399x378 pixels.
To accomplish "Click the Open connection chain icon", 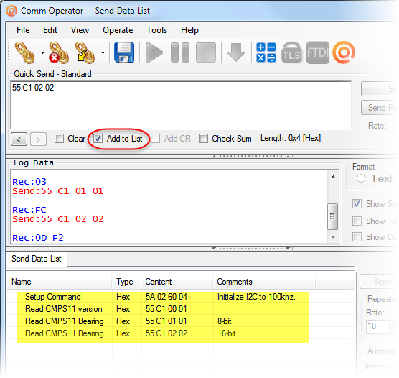I will coord(24,52).
